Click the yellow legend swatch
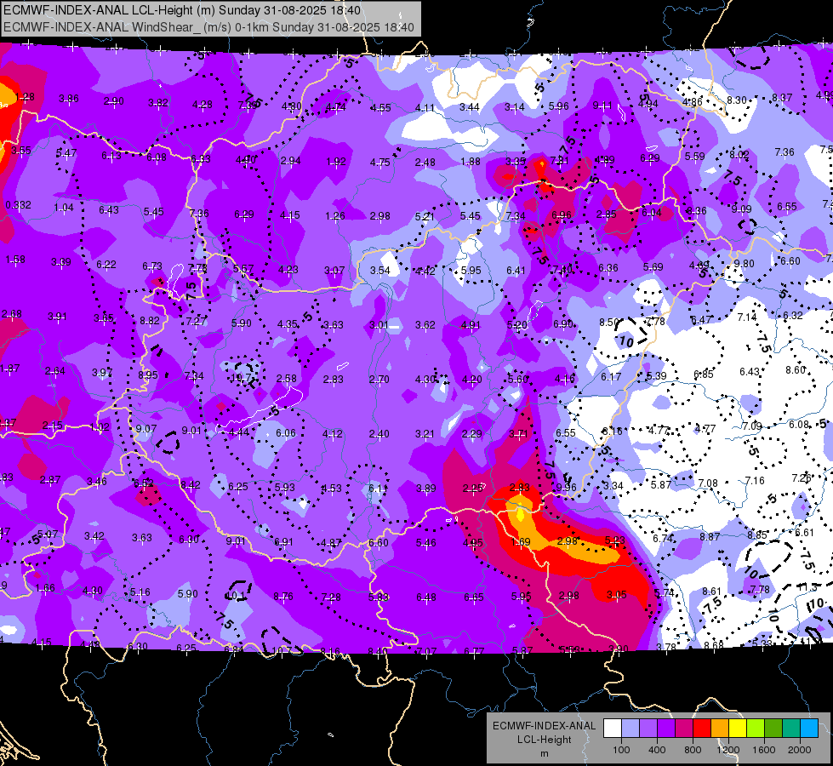The width and height of the screenshot is (833, 766). (738, 728)
